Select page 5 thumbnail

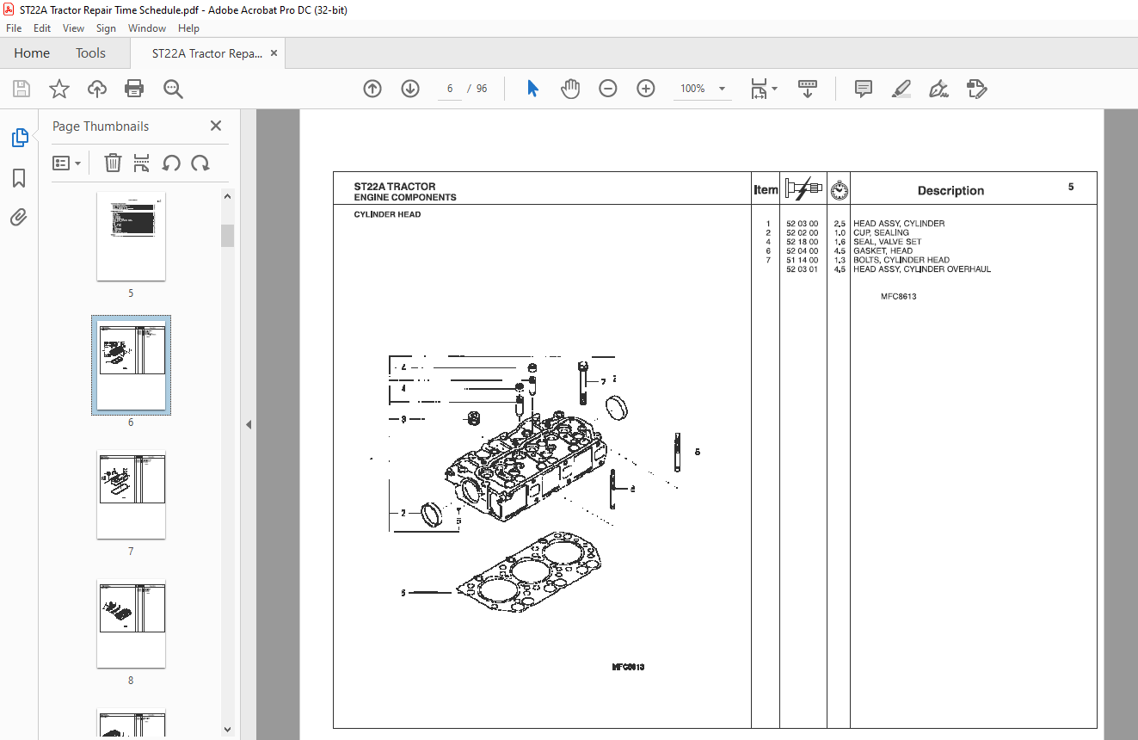pos(131,236)
